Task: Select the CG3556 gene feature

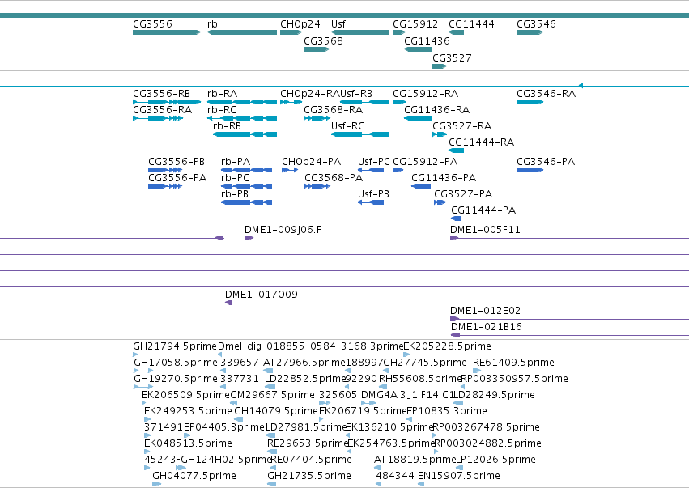Action: pyautogui.click(x=167, y=32)
